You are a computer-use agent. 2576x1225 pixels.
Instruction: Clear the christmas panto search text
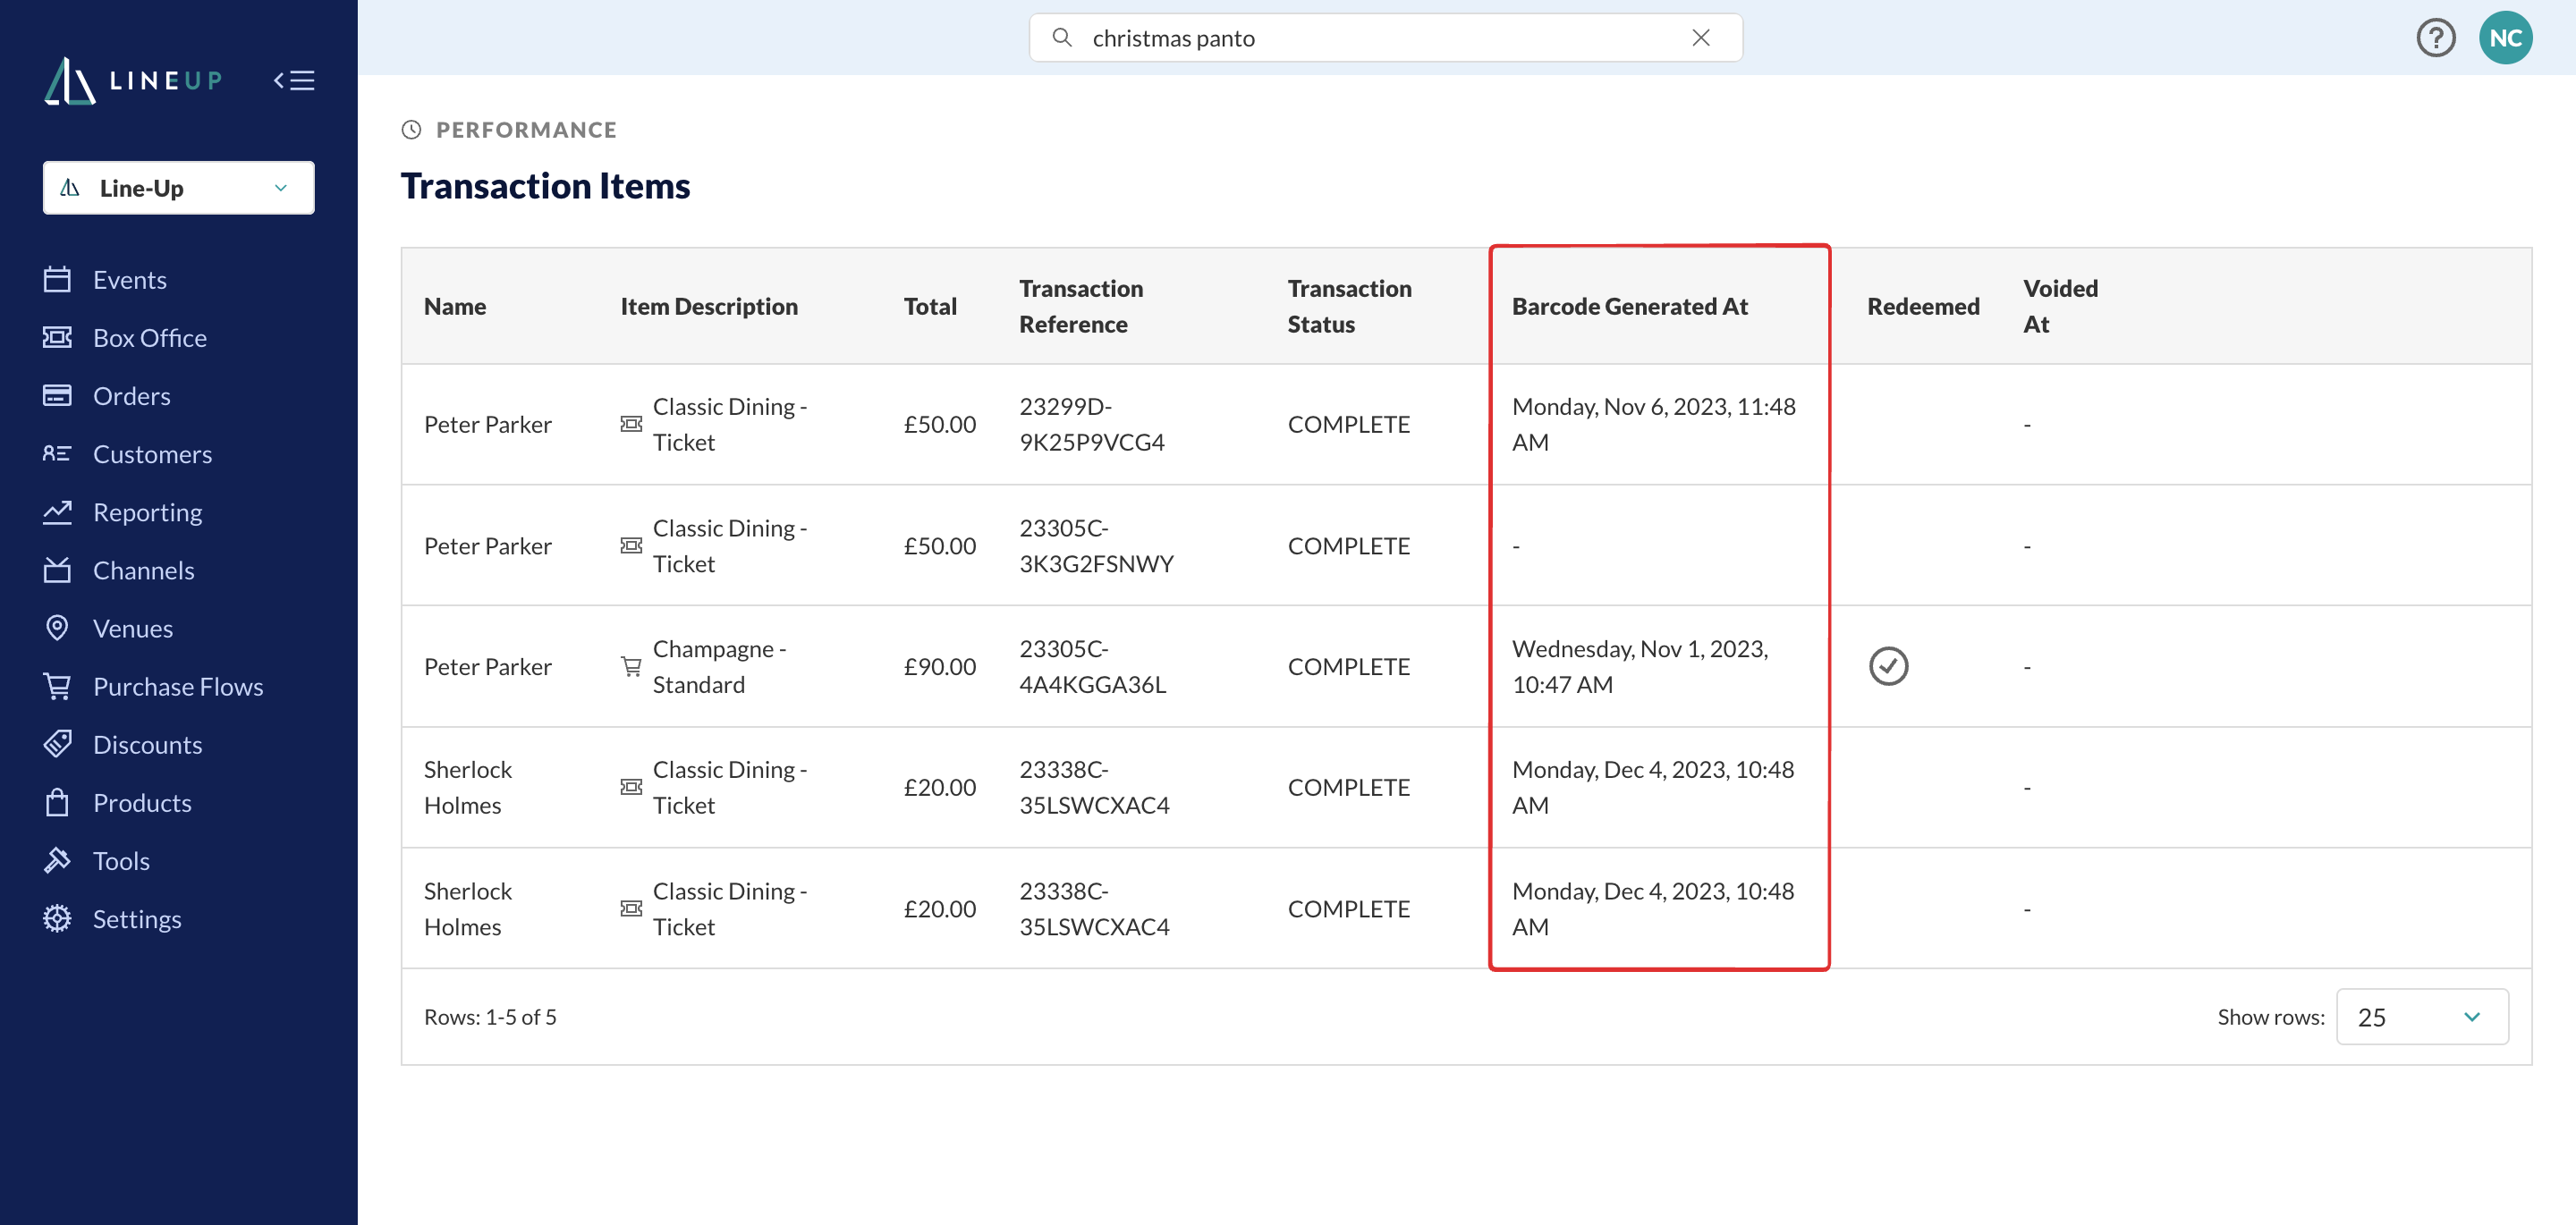1700,38
